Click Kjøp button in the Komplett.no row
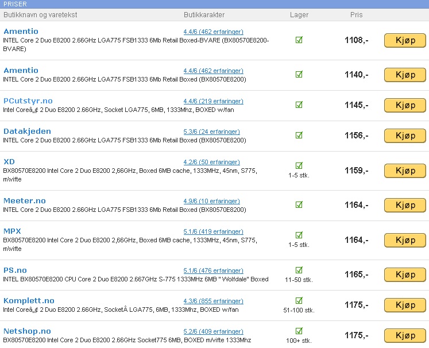The height and width of the screenshot is (348, 429). pos(405,305)
